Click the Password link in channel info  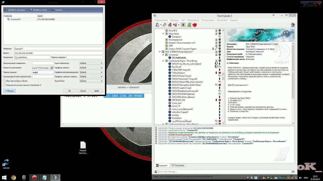(260, 52)
